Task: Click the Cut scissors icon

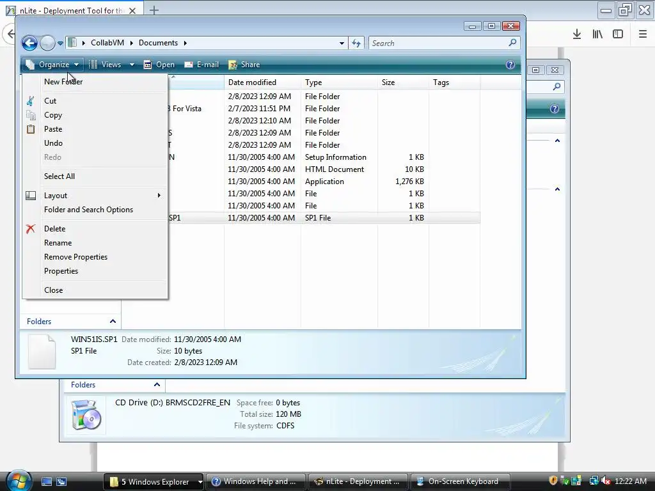Action: tap(31, 101)
